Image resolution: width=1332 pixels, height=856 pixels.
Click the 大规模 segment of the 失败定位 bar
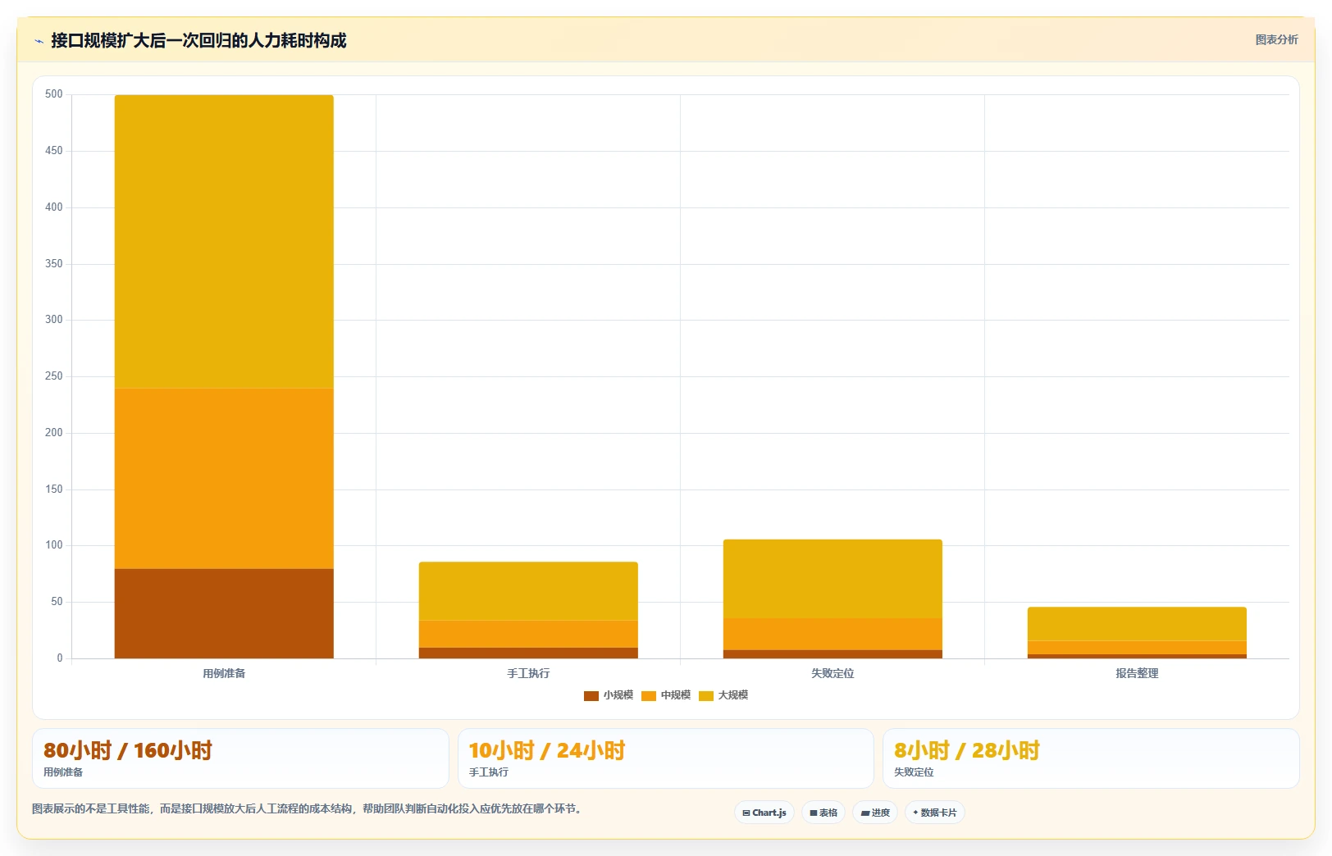[x=832, y=579]
